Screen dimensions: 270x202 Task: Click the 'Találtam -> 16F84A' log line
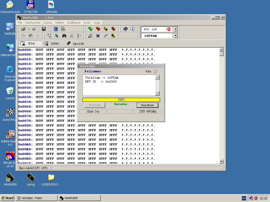pyautogui.click(x=102, y=78)
